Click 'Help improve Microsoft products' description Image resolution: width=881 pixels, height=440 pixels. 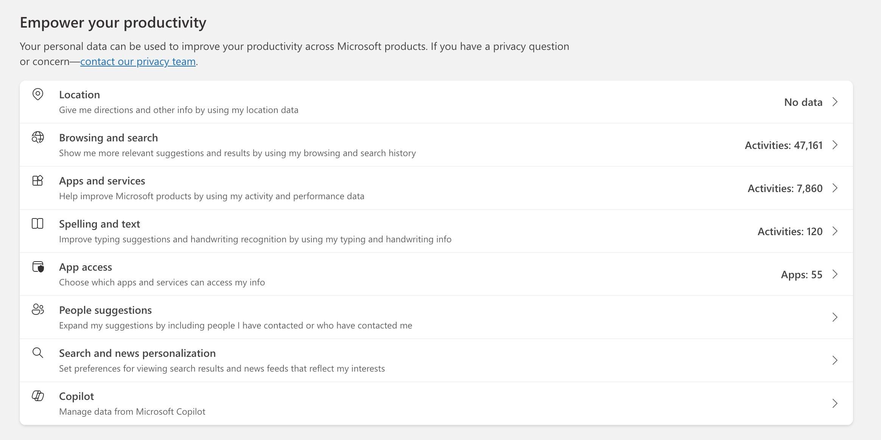pos(212,196)
